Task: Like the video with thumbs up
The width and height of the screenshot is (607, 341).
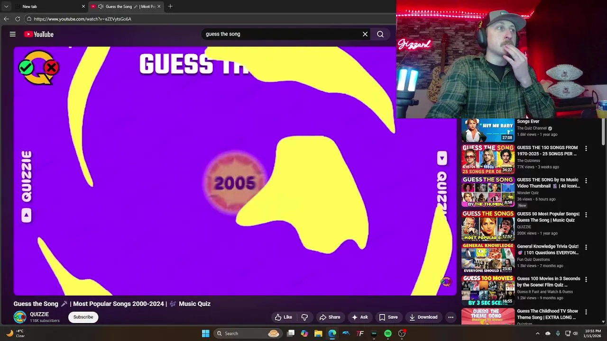Action: (x=284, y=317)
